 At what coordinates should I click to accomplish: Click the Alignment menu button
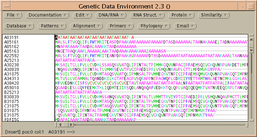coord(86,26)
